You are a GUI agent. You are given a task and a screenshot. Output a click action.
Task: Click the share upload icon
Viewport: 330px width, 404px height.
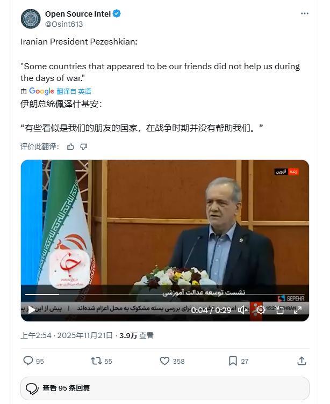(x=302, y=361)
